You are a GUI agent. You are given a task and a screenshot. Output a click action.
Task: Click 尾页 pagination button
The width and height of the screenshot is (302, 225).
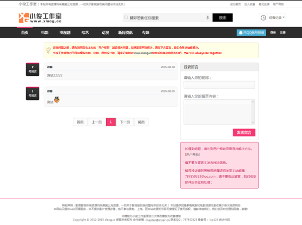[x=141, y=122]
